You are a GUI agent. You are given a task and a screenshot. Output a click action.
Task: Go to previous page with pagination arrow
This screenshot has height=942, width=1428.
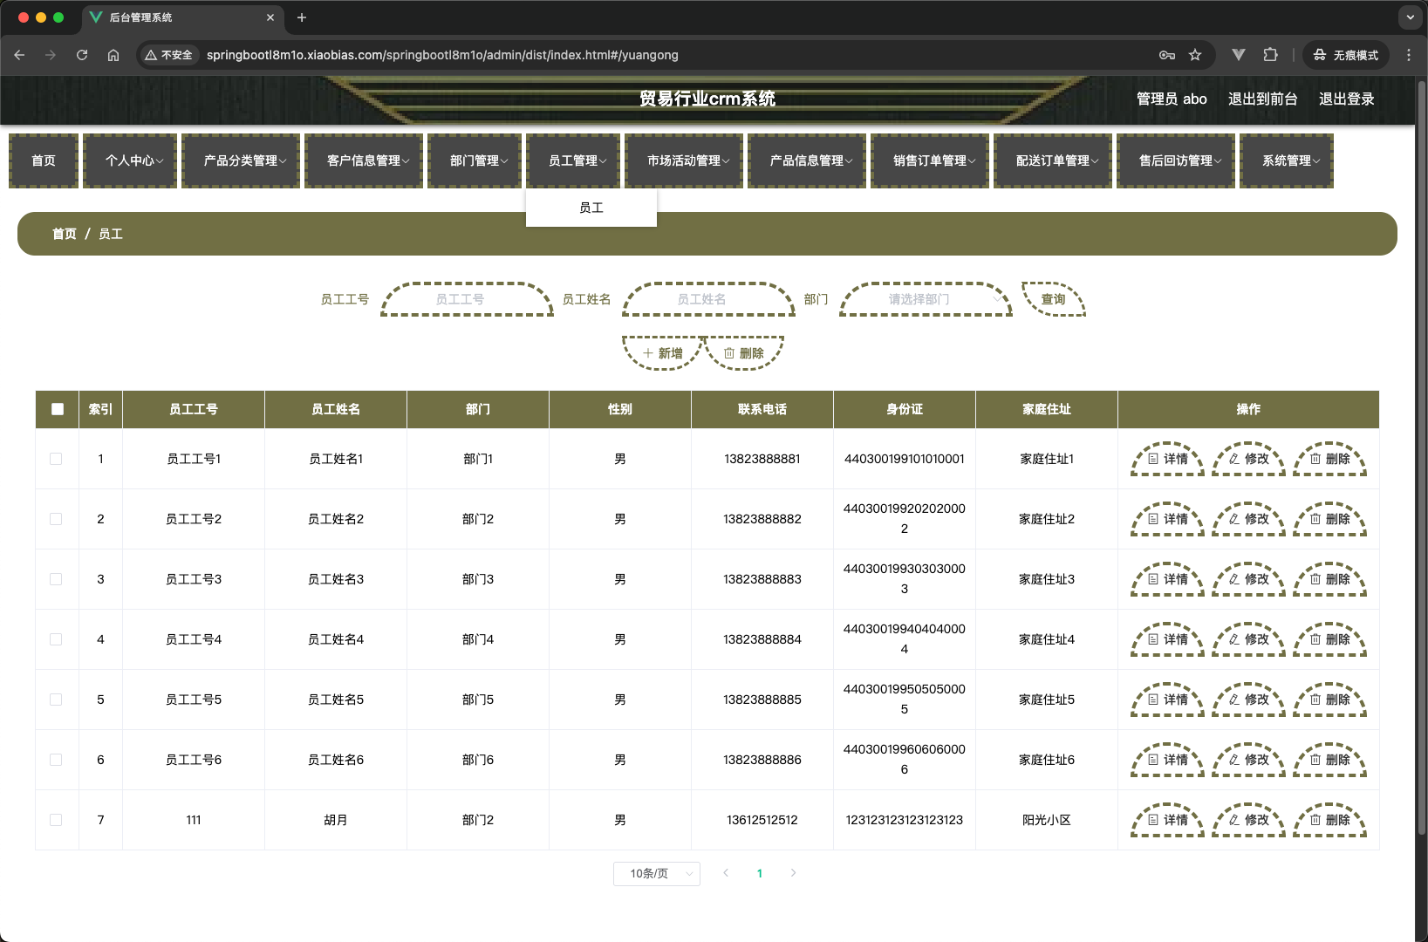click(726, 873)
